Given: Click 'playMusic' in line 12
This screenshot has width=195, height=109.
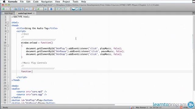Looking at the screenshot, I should 105,48.
